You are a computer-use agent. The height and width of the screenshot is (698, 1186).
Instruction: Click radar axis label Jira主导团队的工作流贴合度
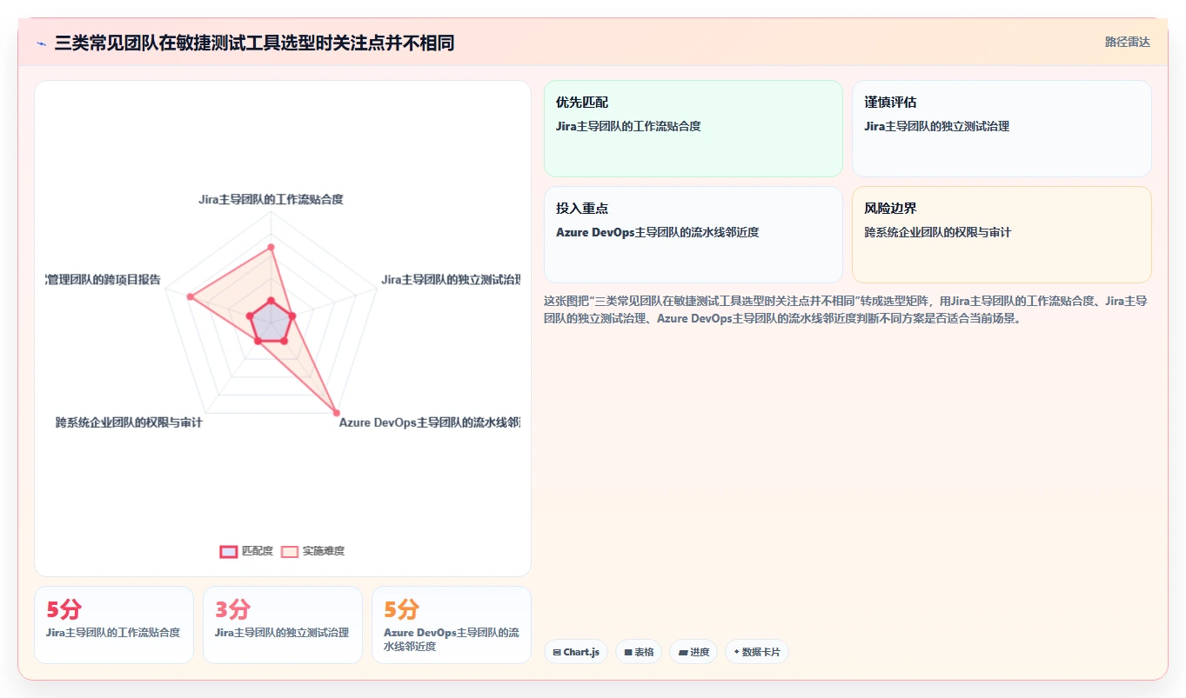(x=271, y=199)
